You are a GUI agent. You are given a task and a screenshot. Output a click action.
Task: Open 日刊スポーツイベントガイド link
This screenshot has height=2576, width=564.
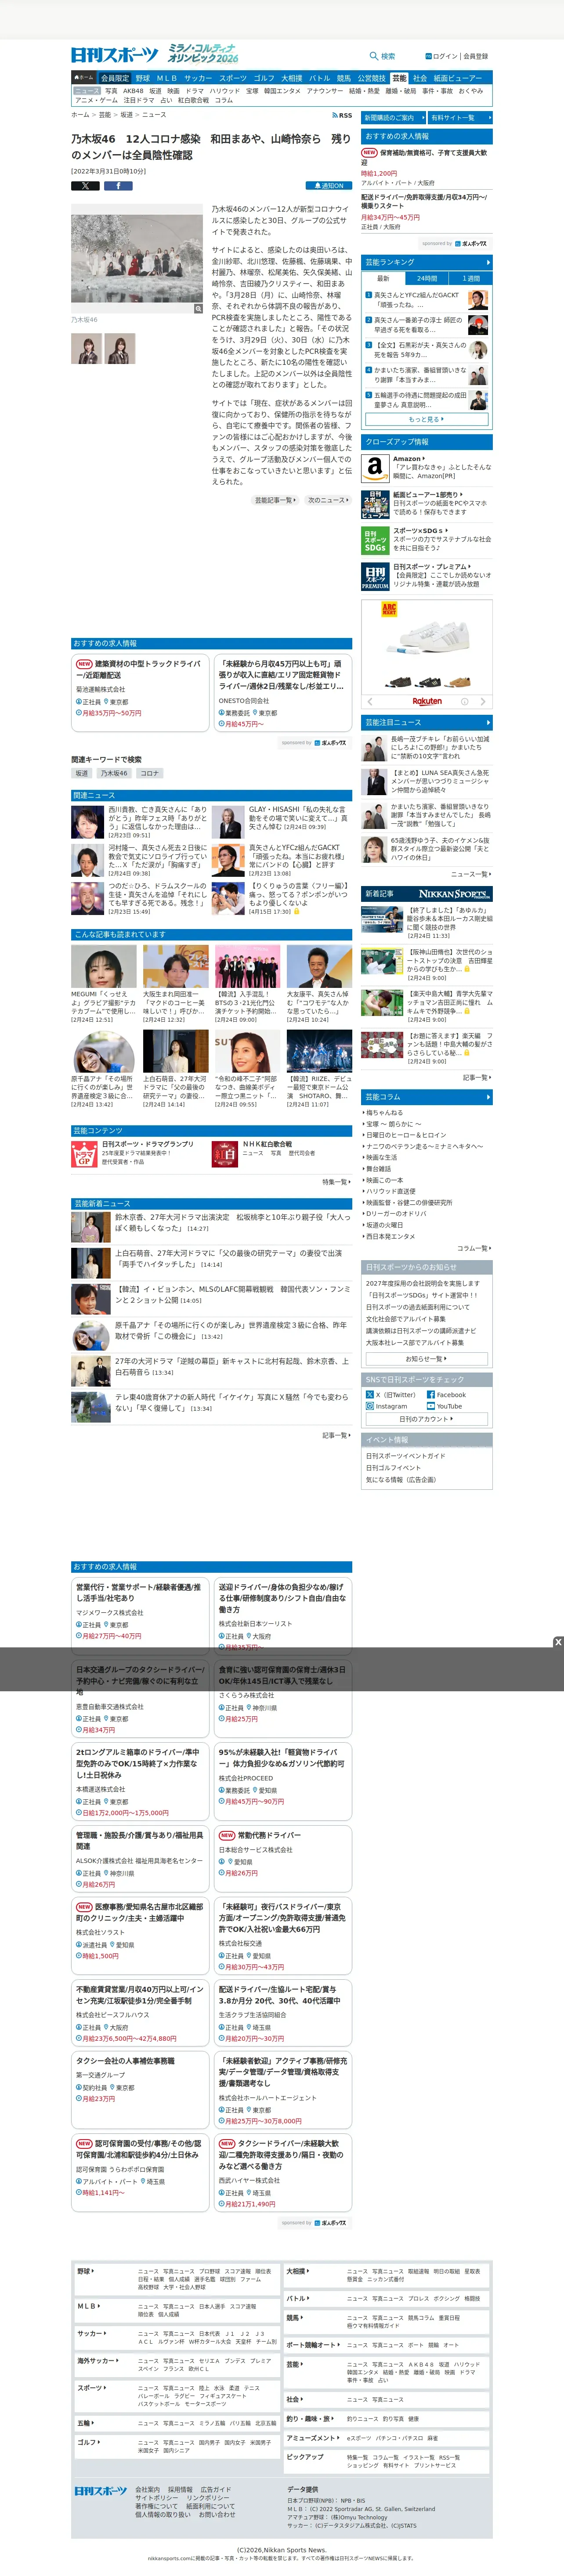click(x=406, y=1456)
